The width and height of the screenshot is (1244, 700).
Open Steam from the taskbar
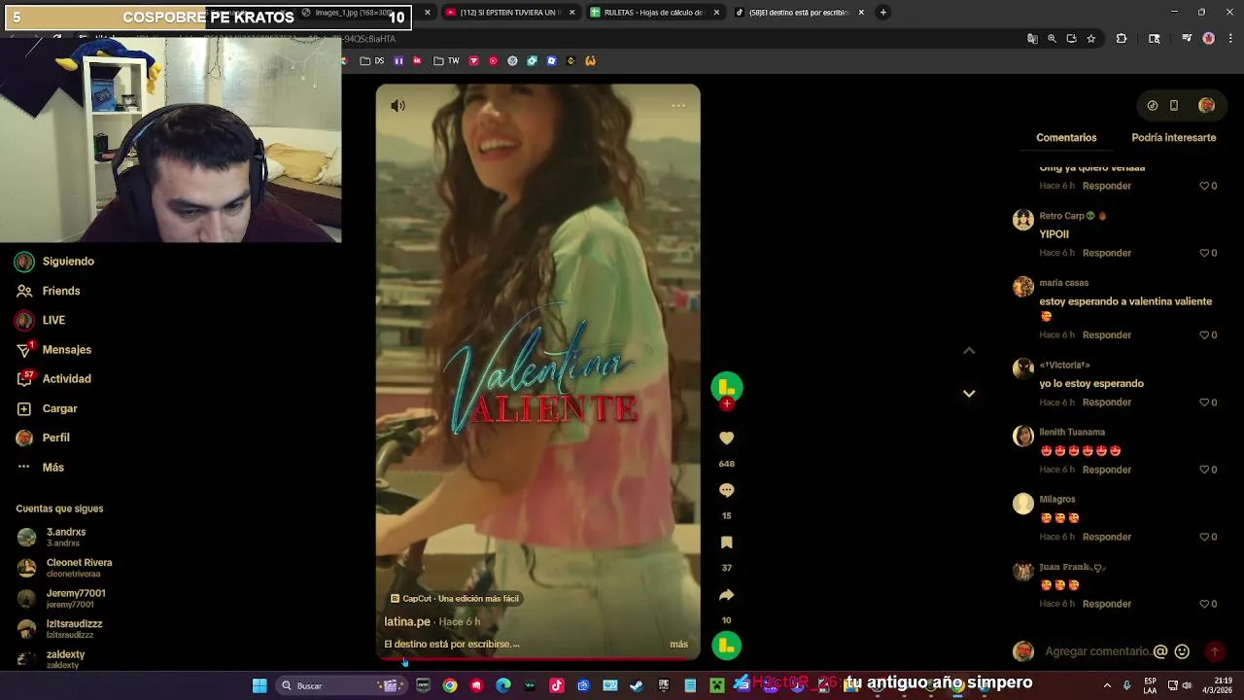tap(637, 685)
